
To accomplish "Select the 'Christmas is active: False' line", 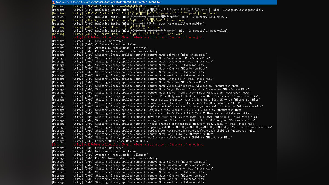I will (x=115, y=44).
